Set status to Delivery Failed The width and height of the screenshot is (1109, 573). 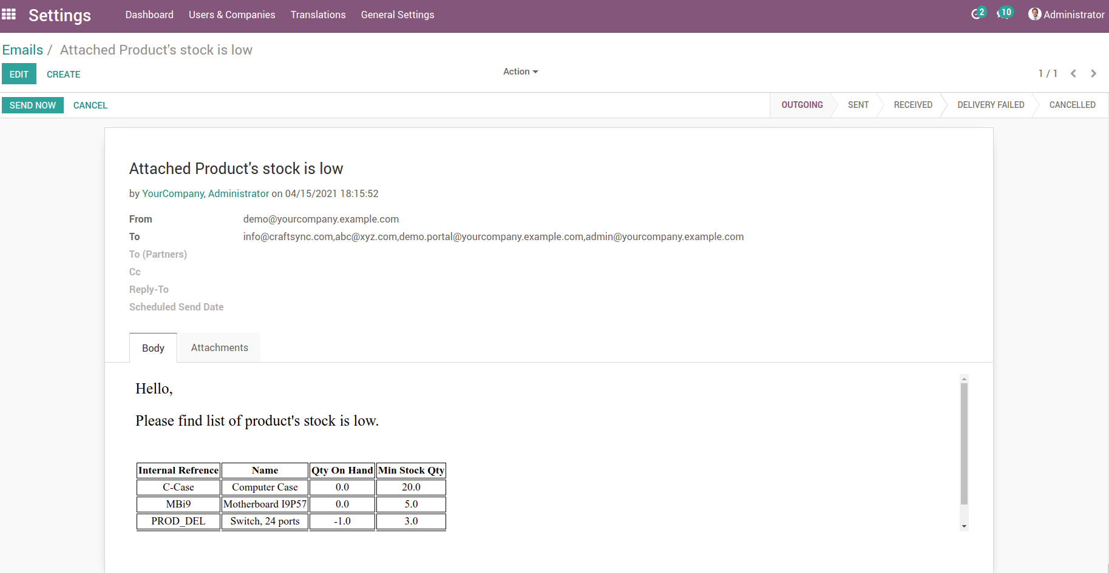(x=990, y=105)
